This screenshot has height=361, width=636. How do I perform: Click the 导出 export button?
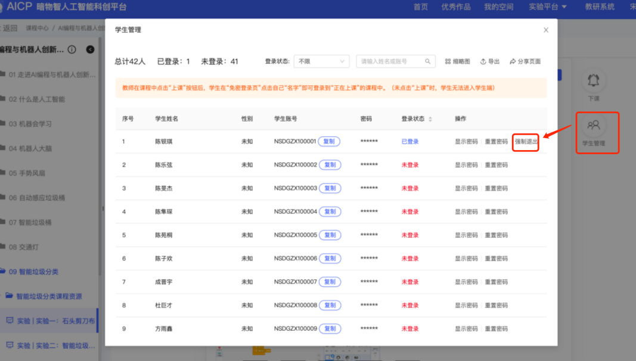[489, 61]
